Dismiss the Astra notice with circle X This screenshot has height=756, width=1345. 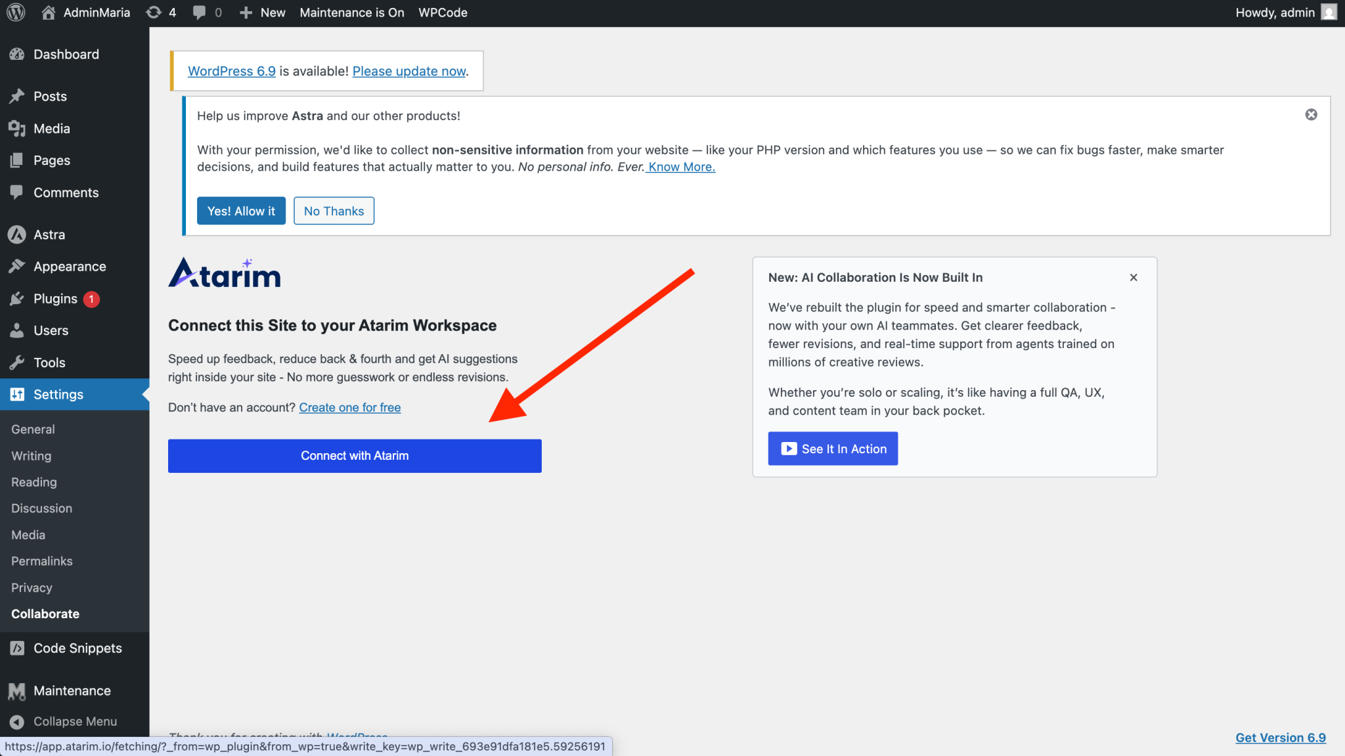click(1311, 115)
